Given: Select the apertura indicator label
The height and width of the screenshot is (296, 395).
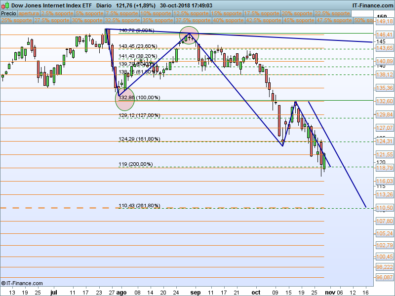Looking at the screenshot, I should (x=29, y=13).
